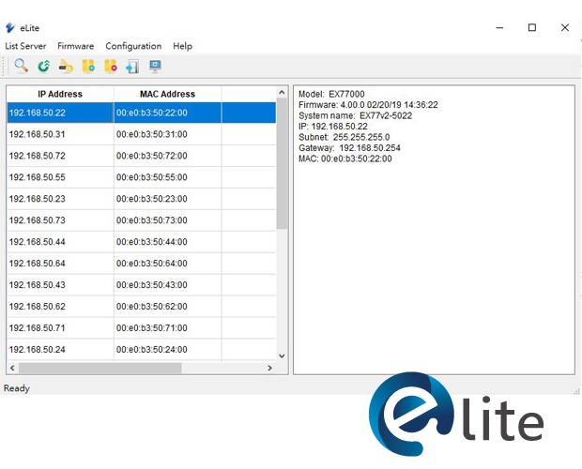Maximize the eLite window
The image size is (582, 469).
click(532, 28)
